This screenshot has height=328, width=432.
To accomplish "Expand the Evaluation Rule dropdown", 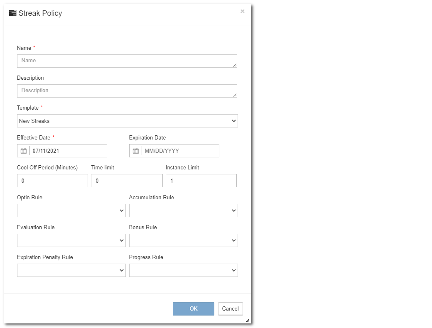I will click(71, 240).
